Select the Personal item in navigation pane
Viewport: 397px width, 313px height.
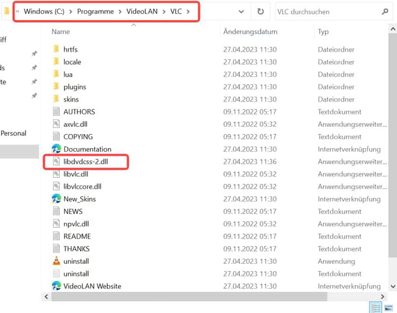[x=13, y=134]
